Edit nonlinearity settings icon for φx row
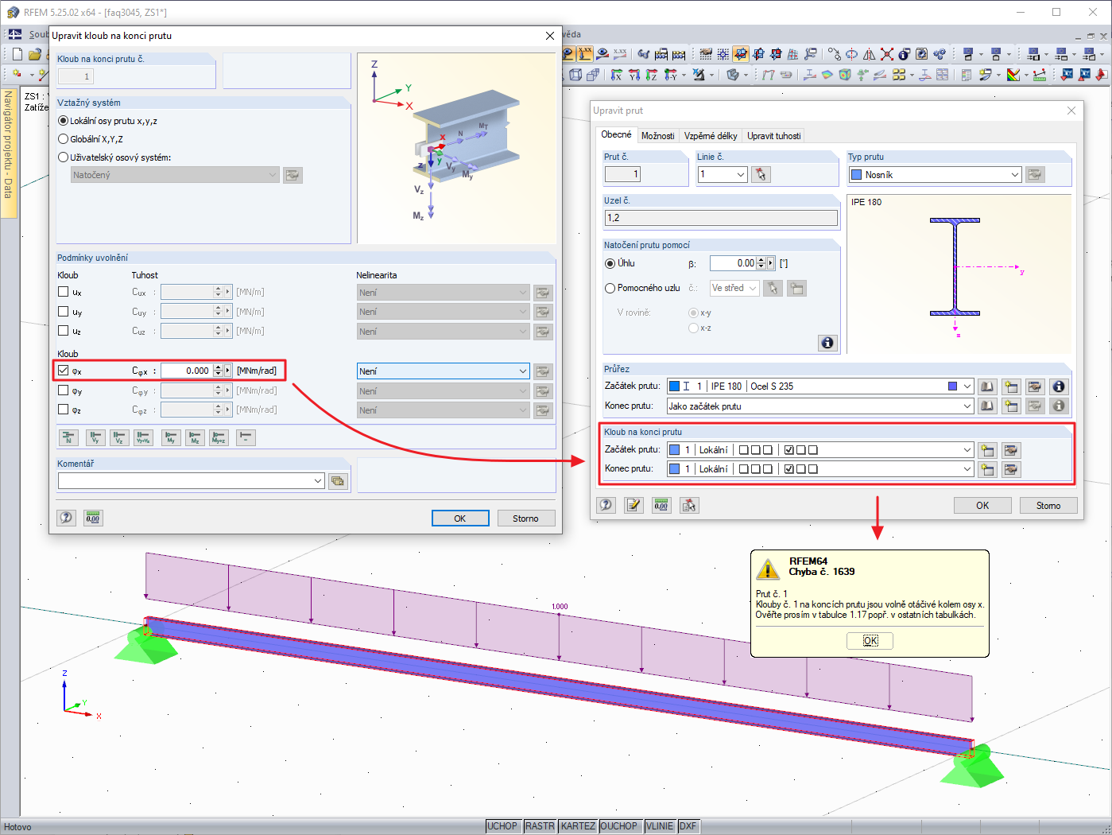Viewport: 1112px width, 835px height. tap(543, 371)
